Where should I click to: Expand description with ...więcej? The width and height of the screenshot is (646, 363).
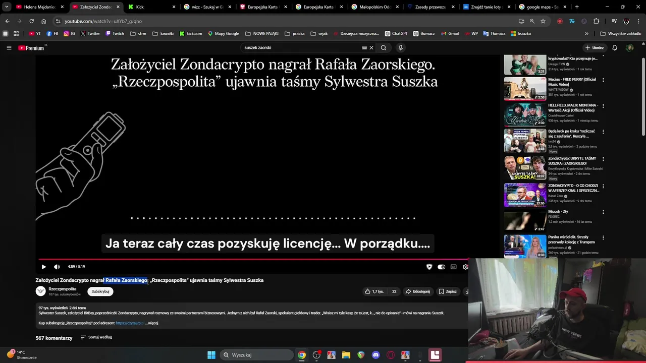tap(151, 323)
